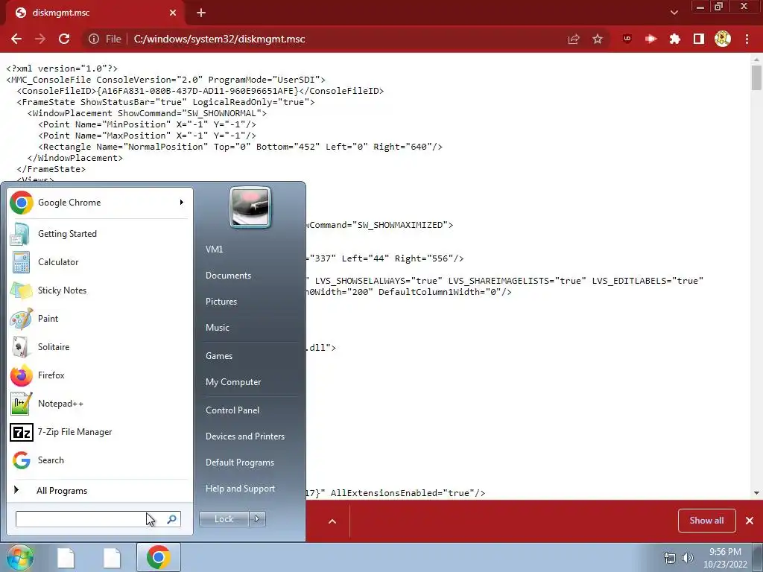Click Chrome icon on the taskbar
The height and width of the screenshot is (572, 763).
click(159, 557)
